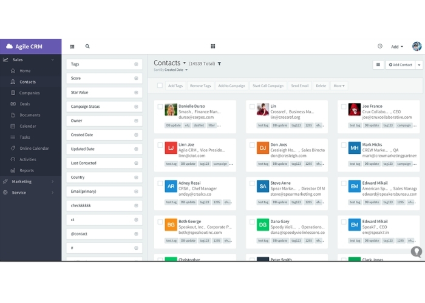Viewport: 425px width, 303px height.
Task: Select Linn Joe's checkbox
Action: 160,145
